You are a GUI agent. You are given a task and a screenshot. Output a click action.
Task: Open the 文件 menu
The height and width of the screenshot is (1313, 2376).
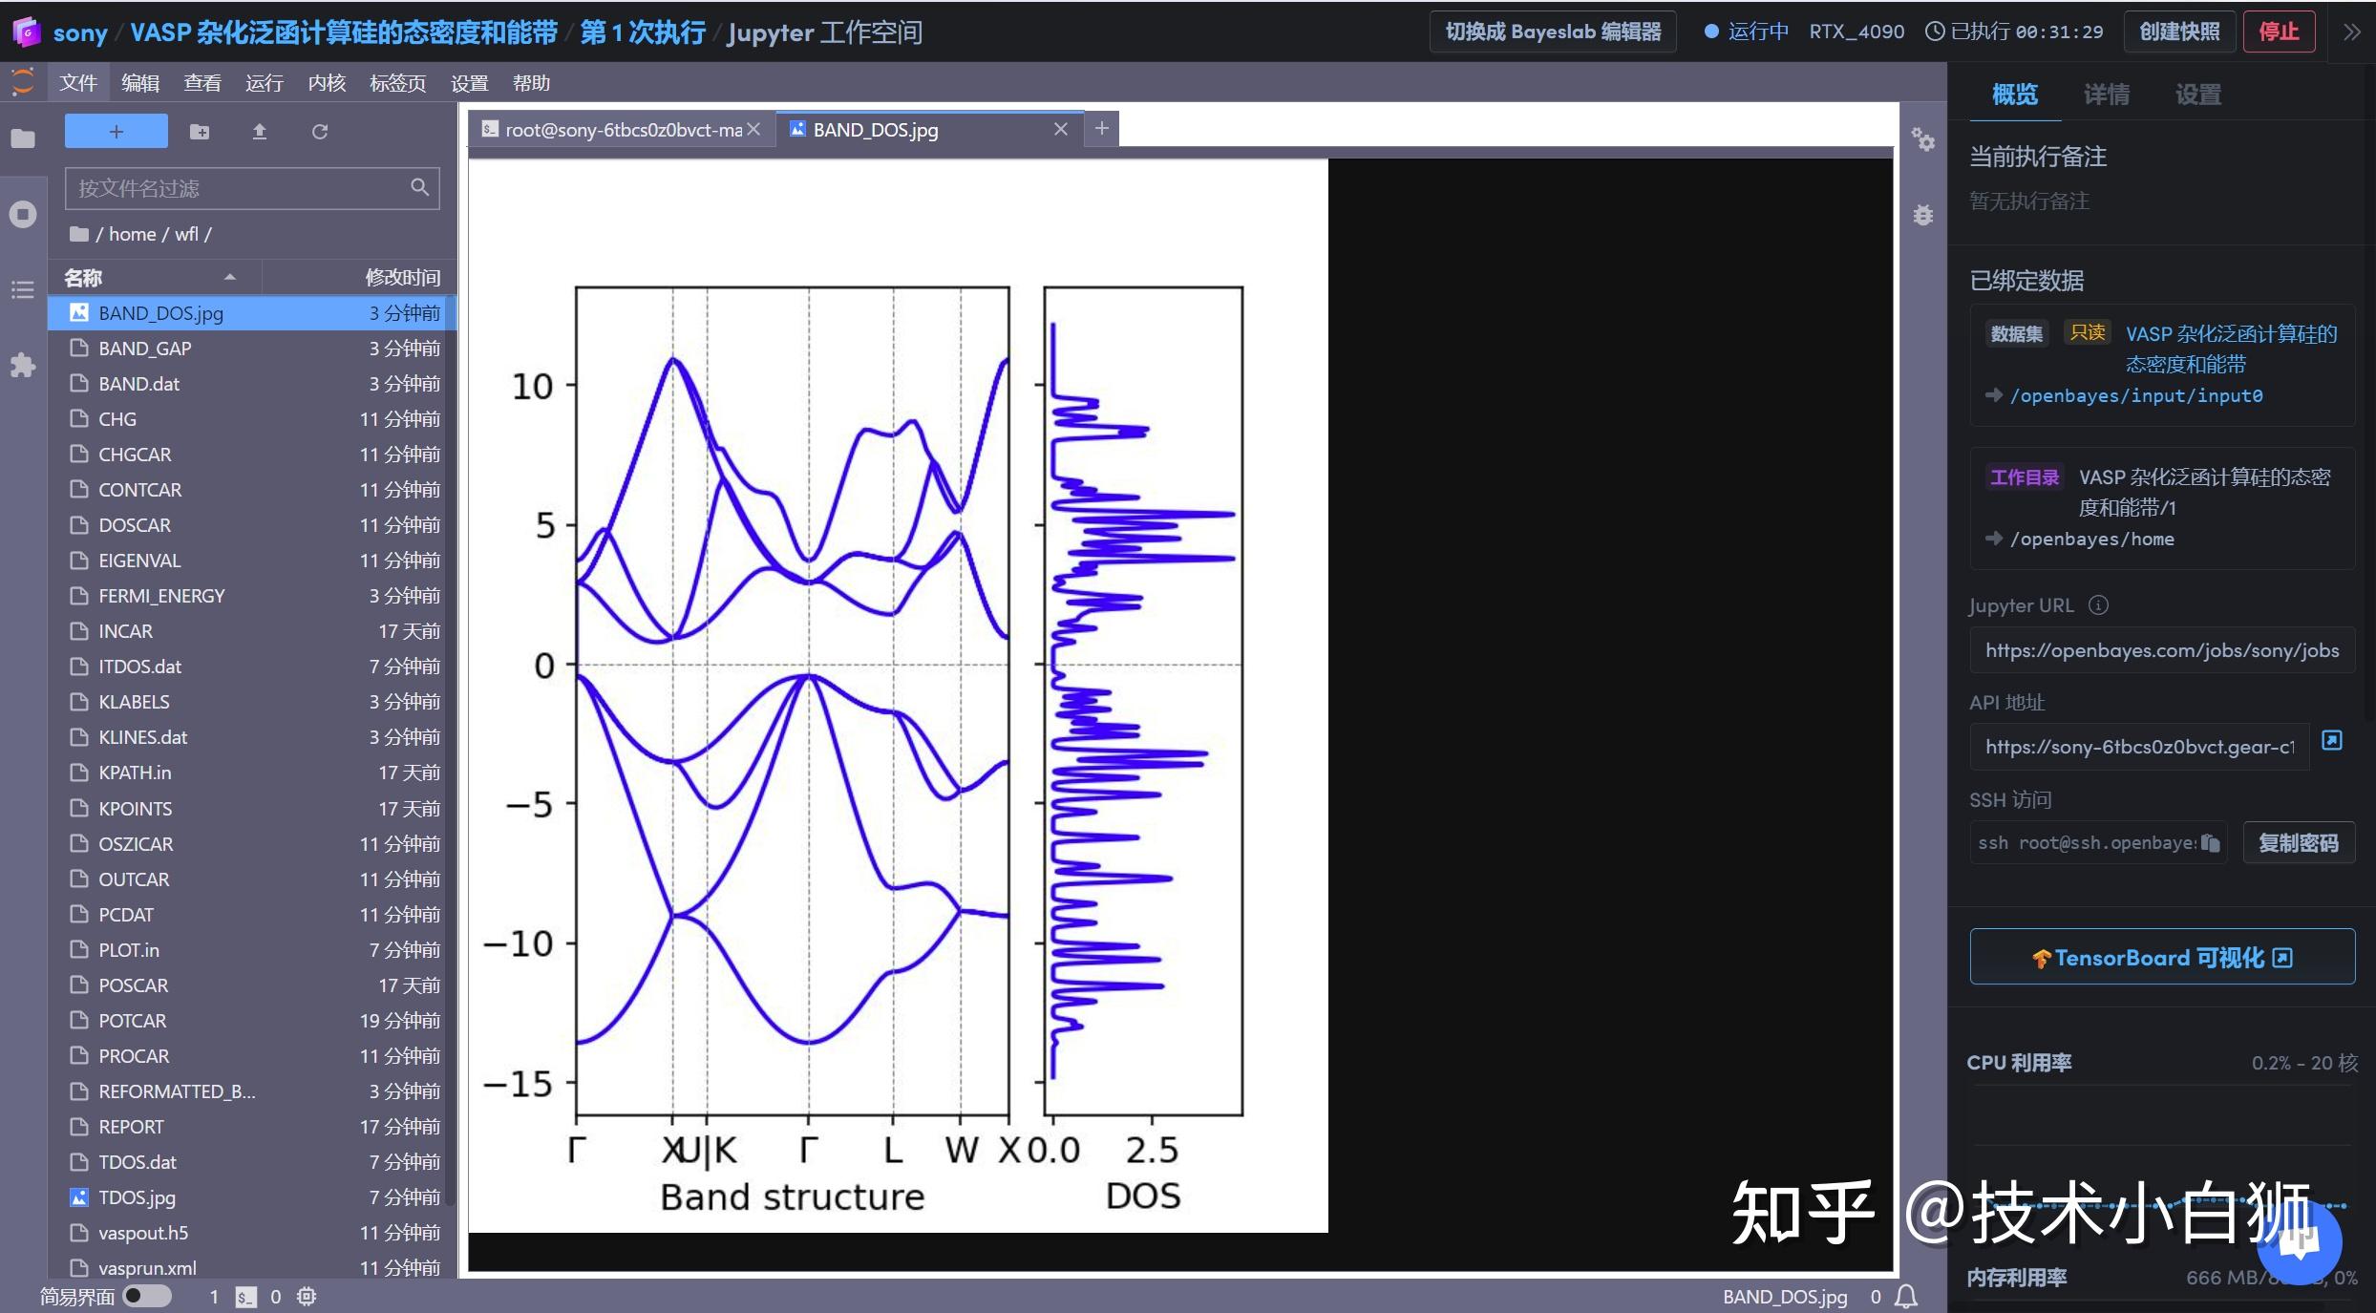(x=78, y=83)
